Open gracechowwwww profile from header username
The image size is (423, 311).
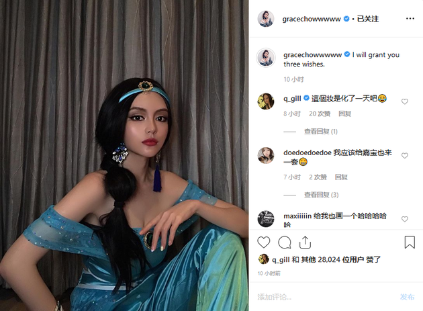coord(312,19)
